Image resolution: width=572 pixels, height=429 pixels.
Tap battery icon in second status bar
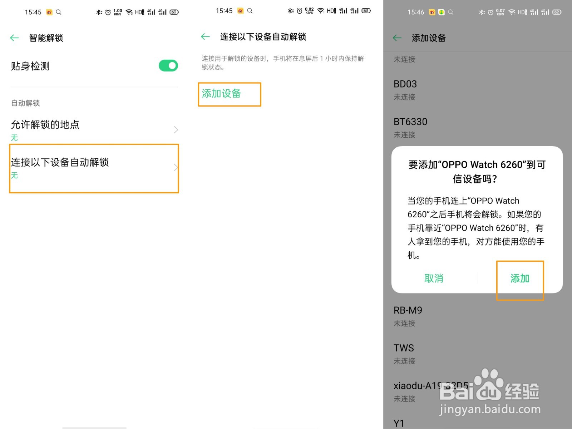point(366,11)
